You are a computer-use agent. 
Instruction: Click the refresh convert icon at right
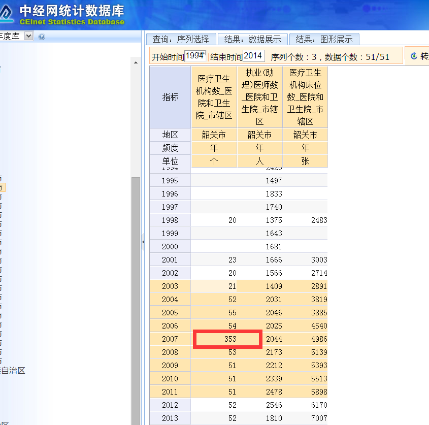point(414,56)
